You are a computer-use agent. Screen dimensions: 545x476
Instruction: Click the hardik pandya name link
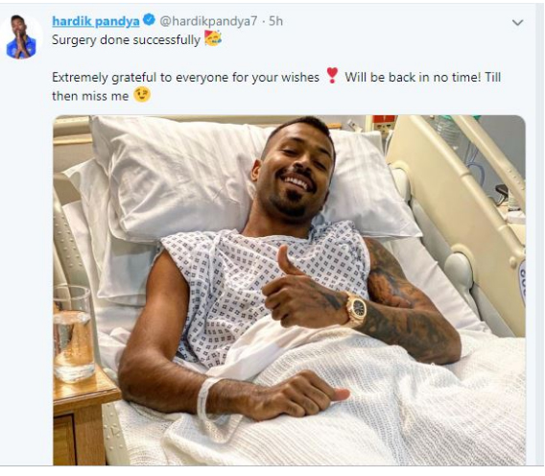tap(96, 21)
